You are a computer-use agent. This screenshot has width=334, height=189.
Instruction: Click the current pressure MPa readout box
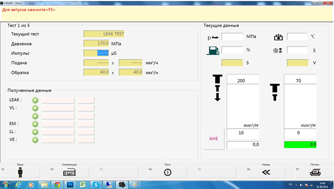tap(232, 36)
